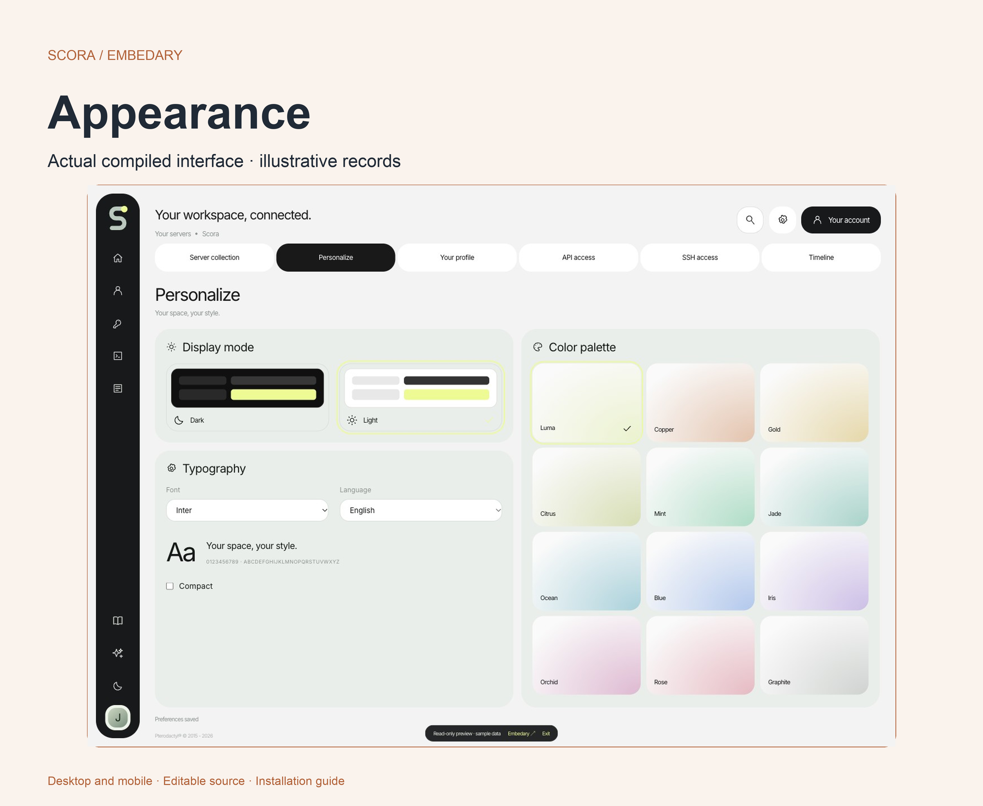Select the Ocean color palette
The image size is (983, 806).
tap(586, 571)
